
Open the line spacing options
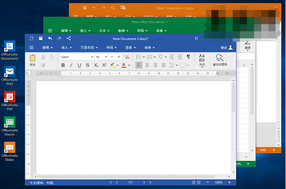(x=173, y=65)
